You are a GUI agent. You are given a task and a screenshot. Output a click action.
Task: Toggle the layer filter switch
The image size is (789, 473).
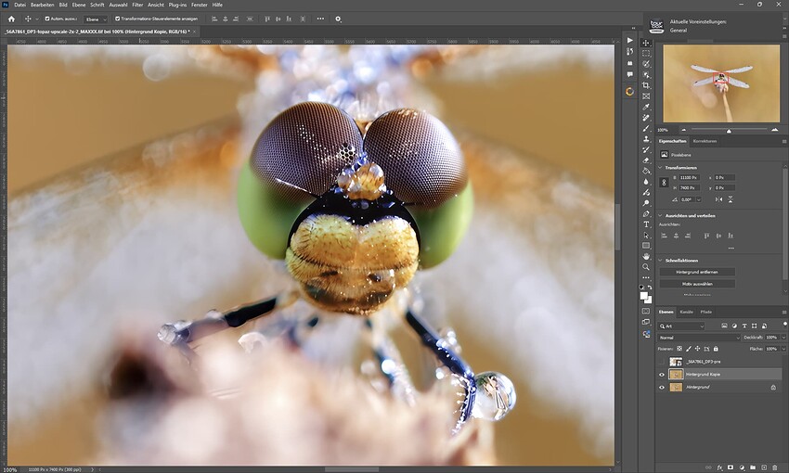785,325
